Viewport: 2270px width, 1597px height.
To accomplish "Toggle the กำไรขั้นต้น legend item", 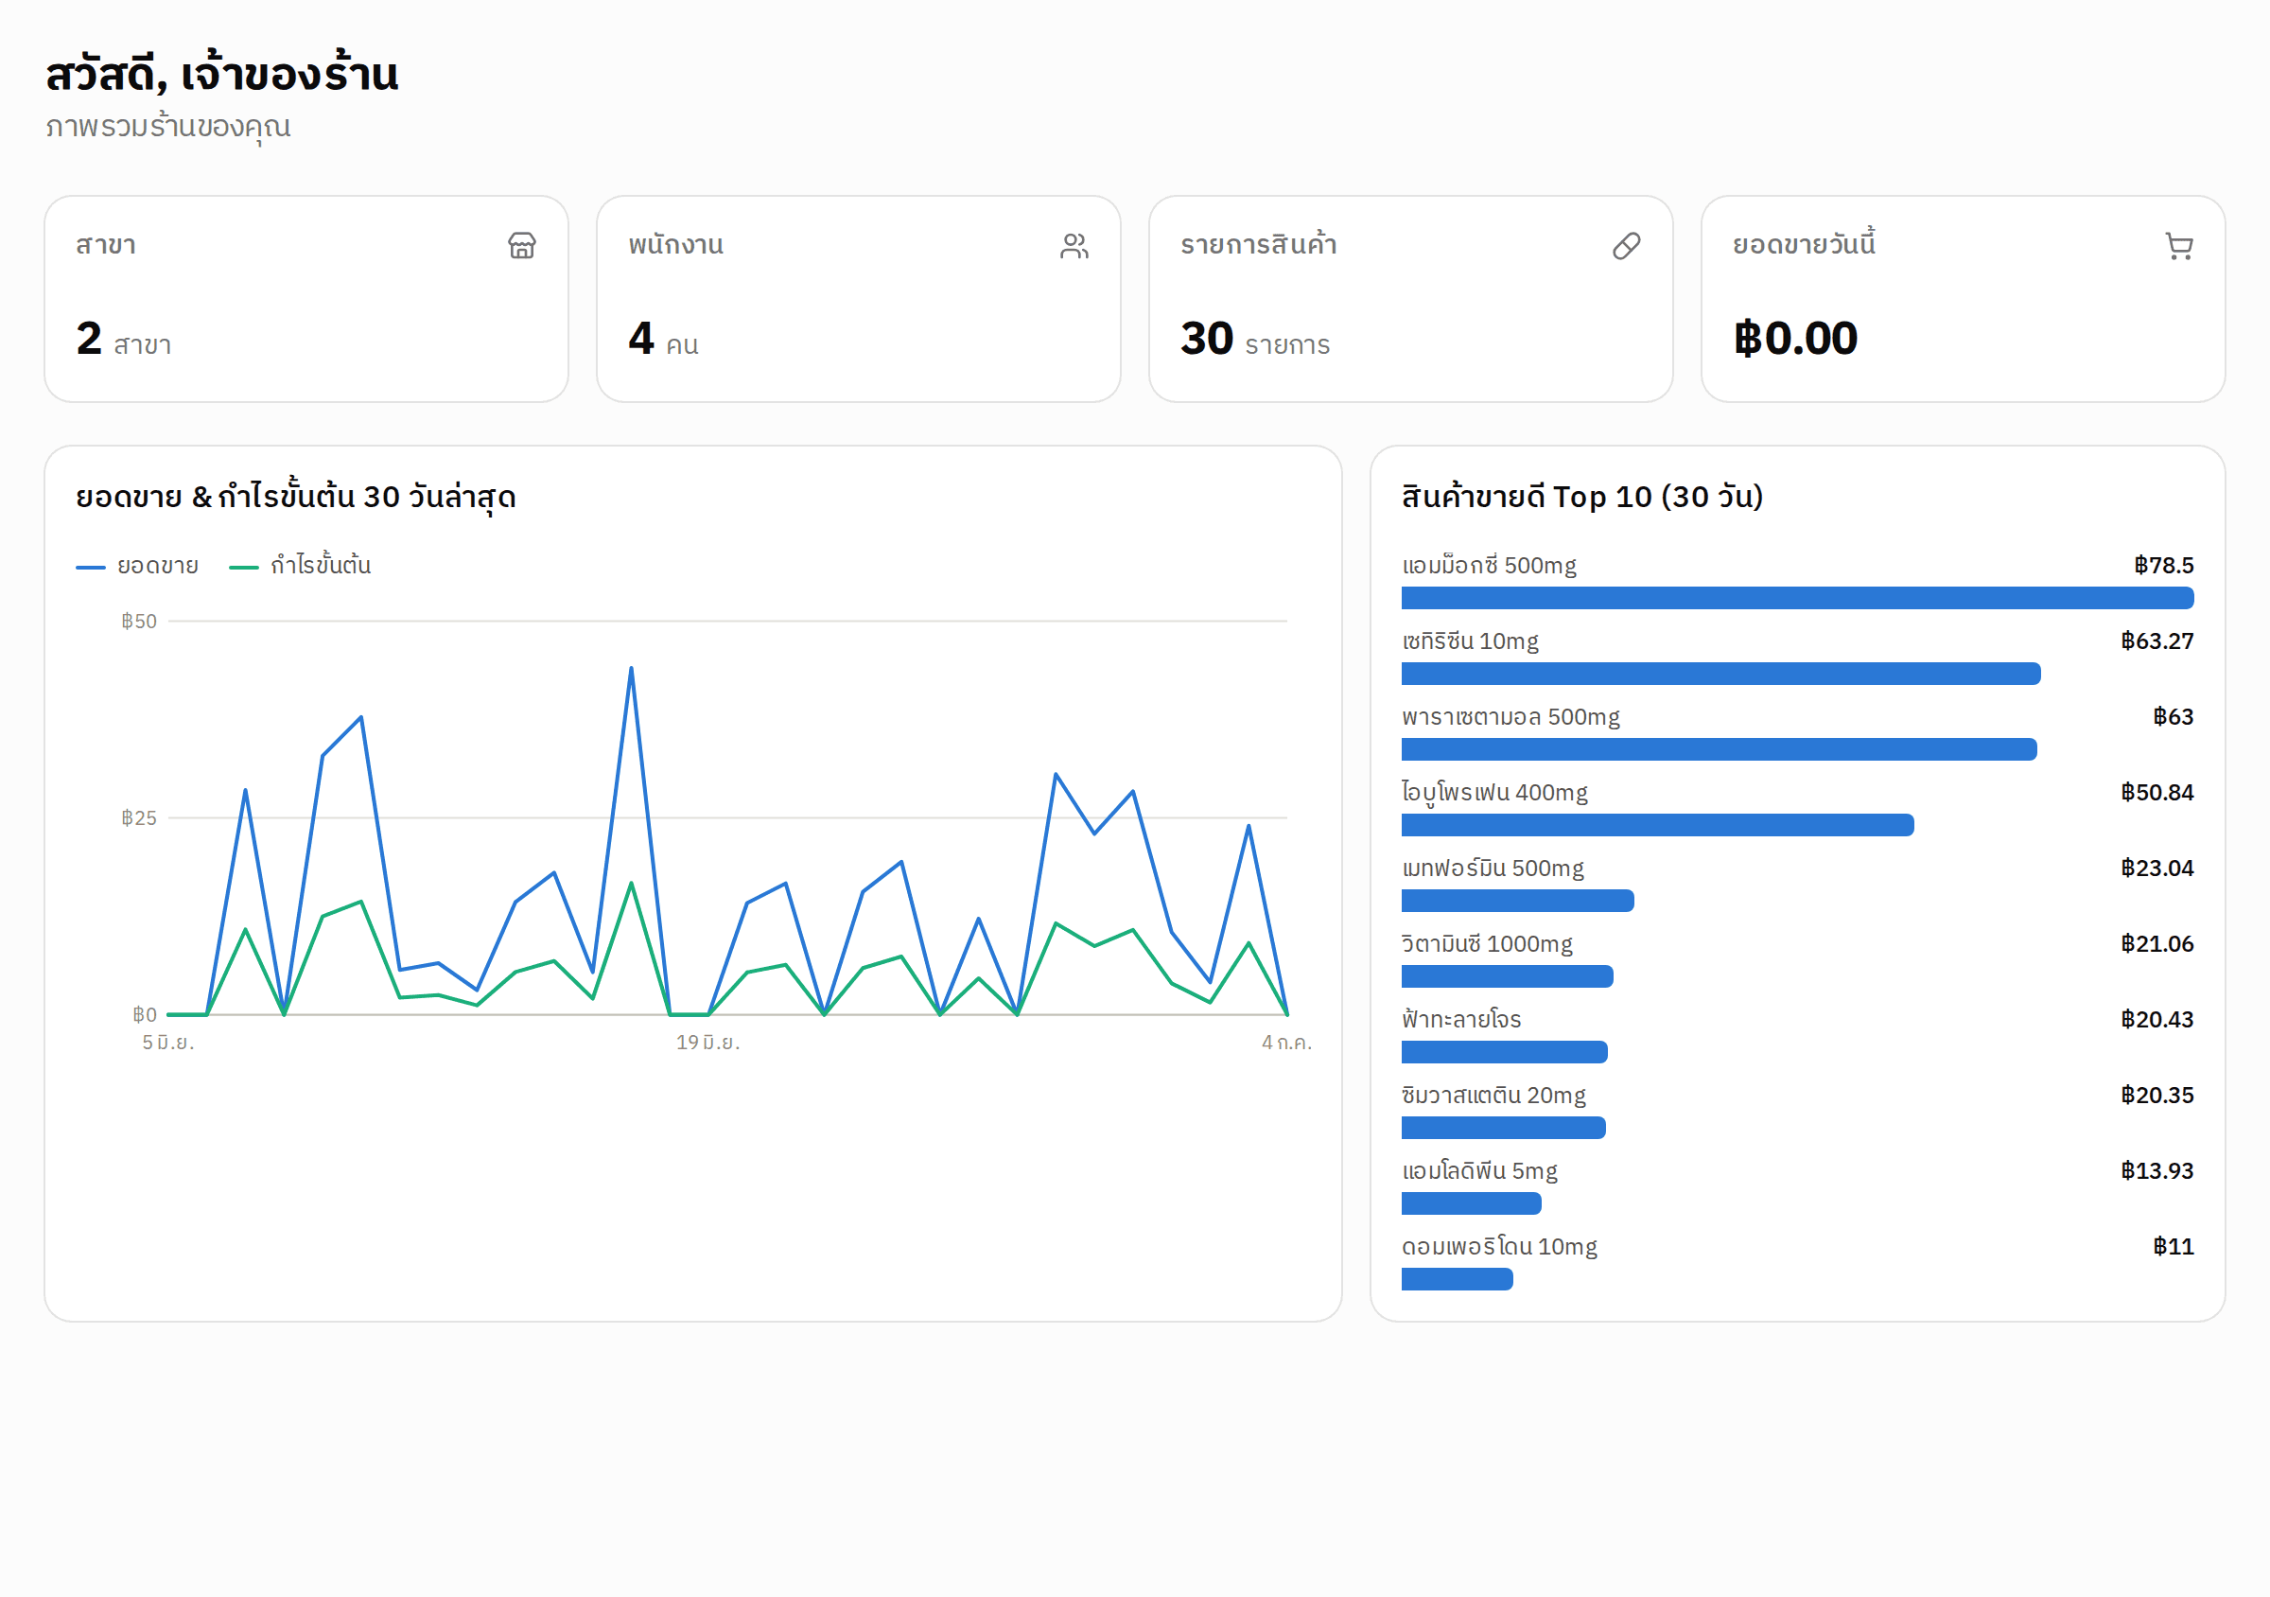I will [300, 566].
